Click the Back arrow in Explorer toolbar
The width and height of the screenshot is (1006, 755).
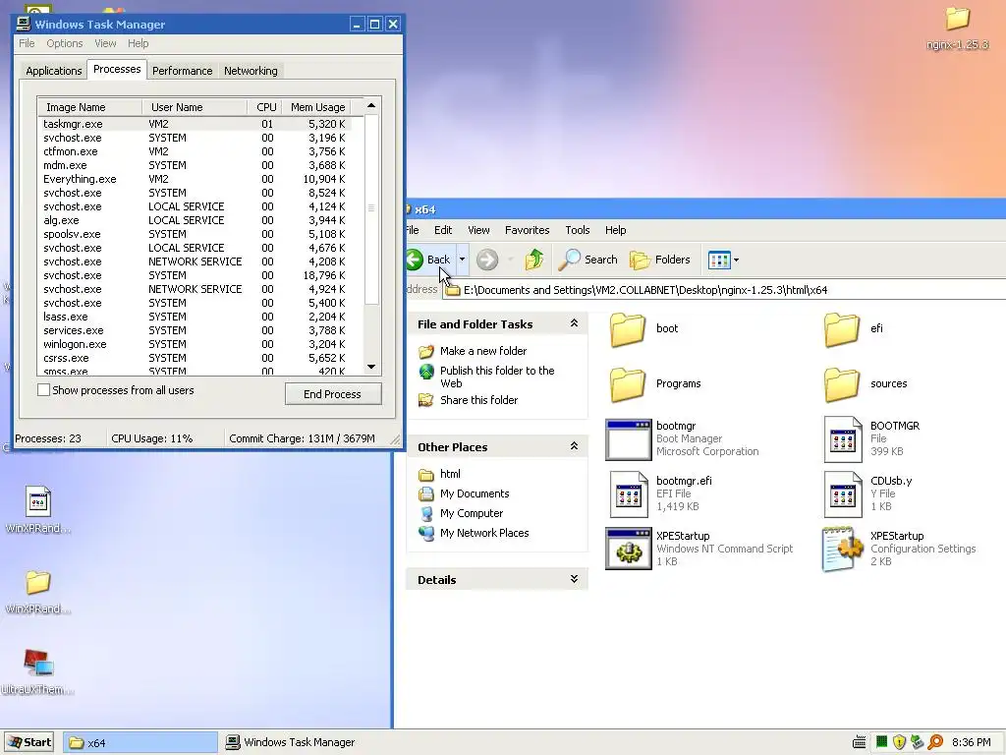point(415,260)
